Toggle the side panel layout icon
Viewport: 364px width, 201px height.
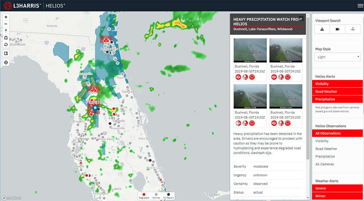(6, 53)
